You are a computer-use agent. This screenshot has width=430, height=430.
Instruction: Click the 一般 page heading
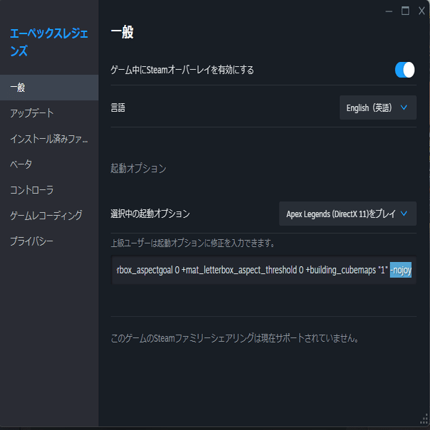pyautogui.click(x=122, y=32)
